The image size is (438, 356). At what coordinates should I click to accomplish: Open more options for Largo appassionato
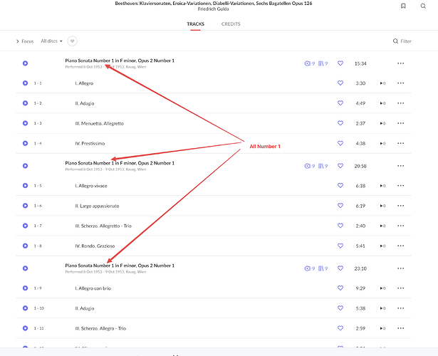[x=400, y=206]
